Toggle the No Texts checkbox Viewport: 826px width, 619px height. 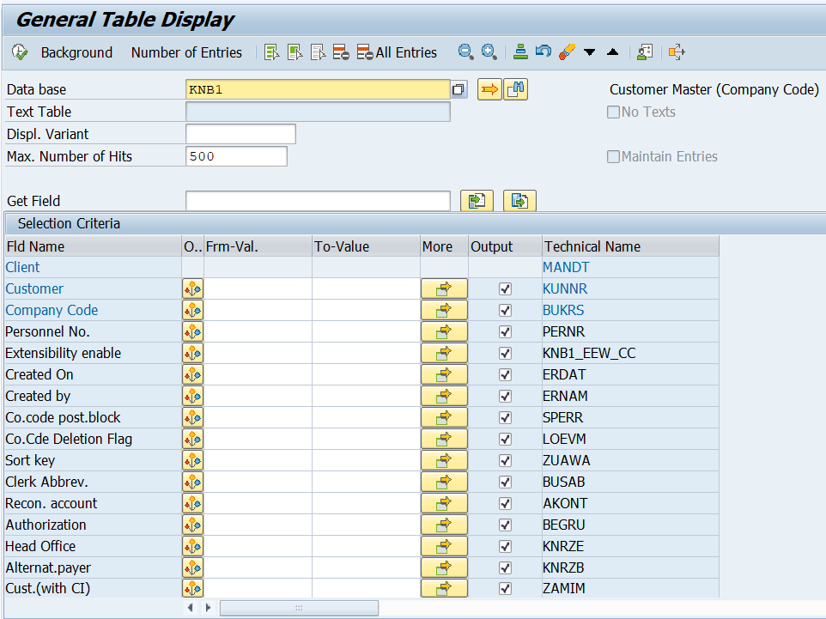coord(613,112)
